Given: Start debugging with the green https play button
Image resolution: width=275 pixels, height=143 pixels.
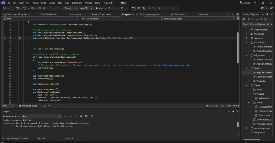Looking at the screenshot, I should click(x=99, y=8).
